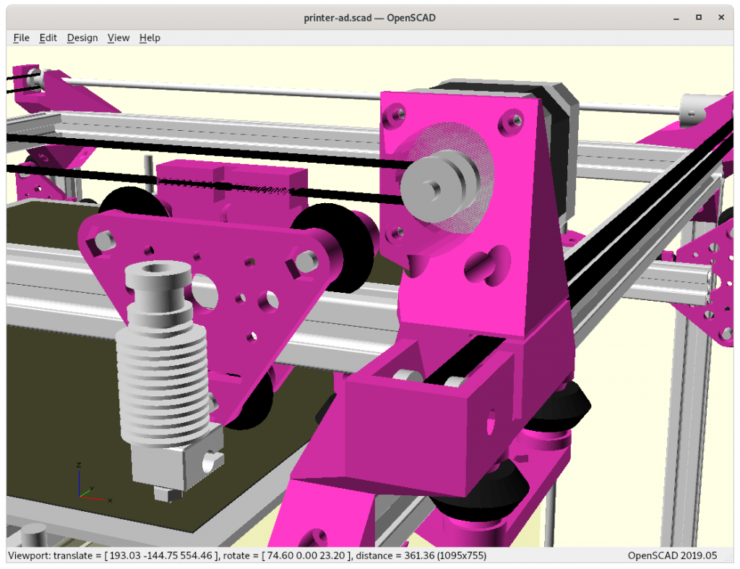Click the OpenSCAD 2019.05 version label
This screenshot has height=569, width=740.
[672, 555]
